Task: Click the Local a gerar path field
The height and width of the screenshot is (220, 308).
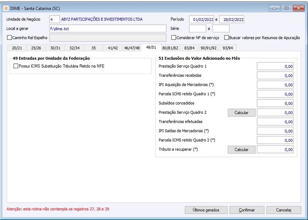Action: point(108,29)
